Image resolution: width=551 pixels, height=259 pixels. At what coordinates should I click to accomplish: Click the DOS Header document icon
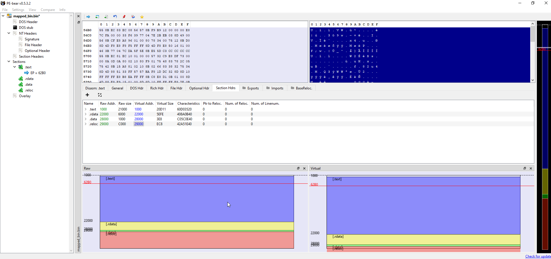coord(15,22)
